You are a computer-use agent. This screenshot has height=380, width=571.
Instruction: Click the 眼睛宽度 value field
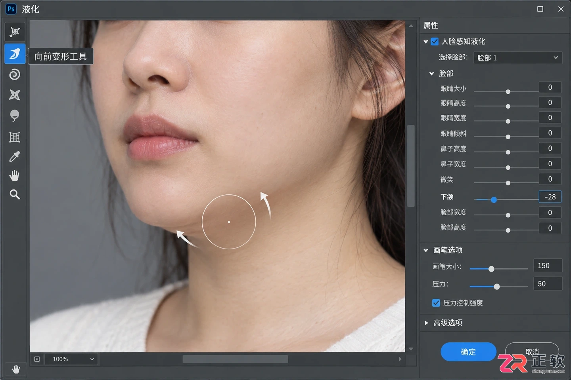(x=550, y=118)
